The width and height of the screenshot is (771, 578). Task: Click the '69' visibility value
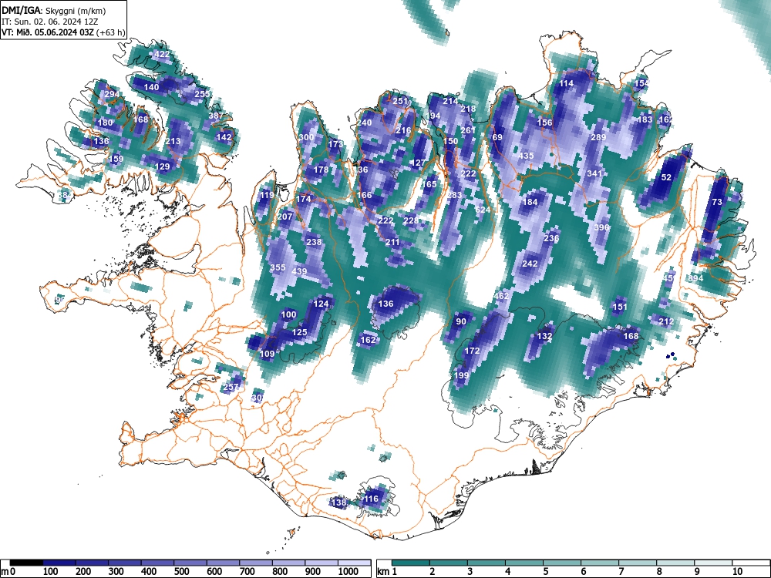[497, 137]
